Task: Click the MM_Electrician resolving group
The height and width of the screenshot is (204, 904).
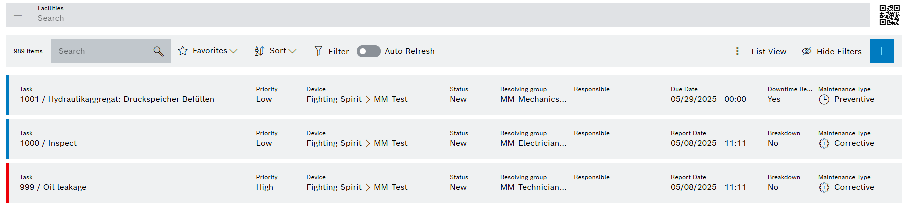Action: [533, 143]
